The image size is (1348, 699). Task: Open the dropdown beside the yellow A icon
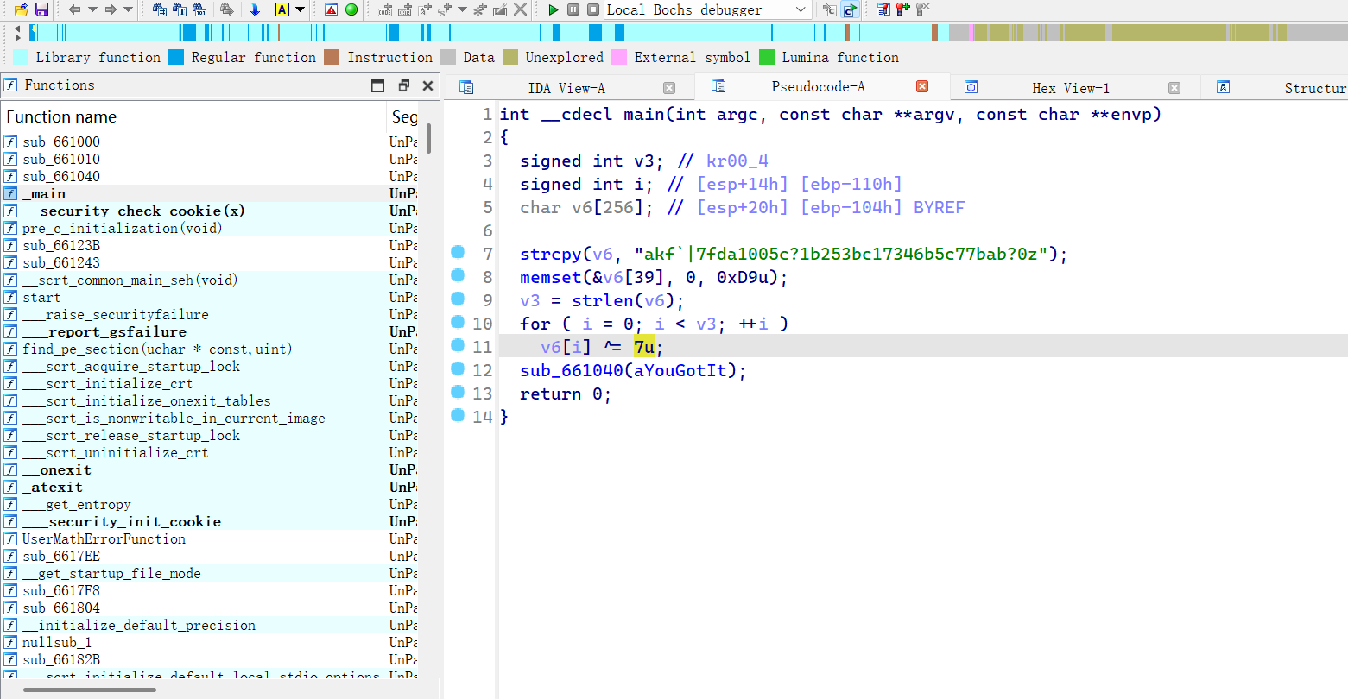(300, 9)
